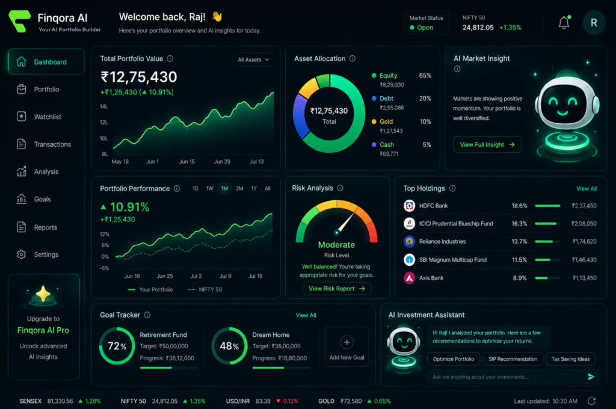The height and width of the screenshot is (409, 616).
Task: Click the Transactions document icon
Action: pyautogui.click(x=22, y=144)
